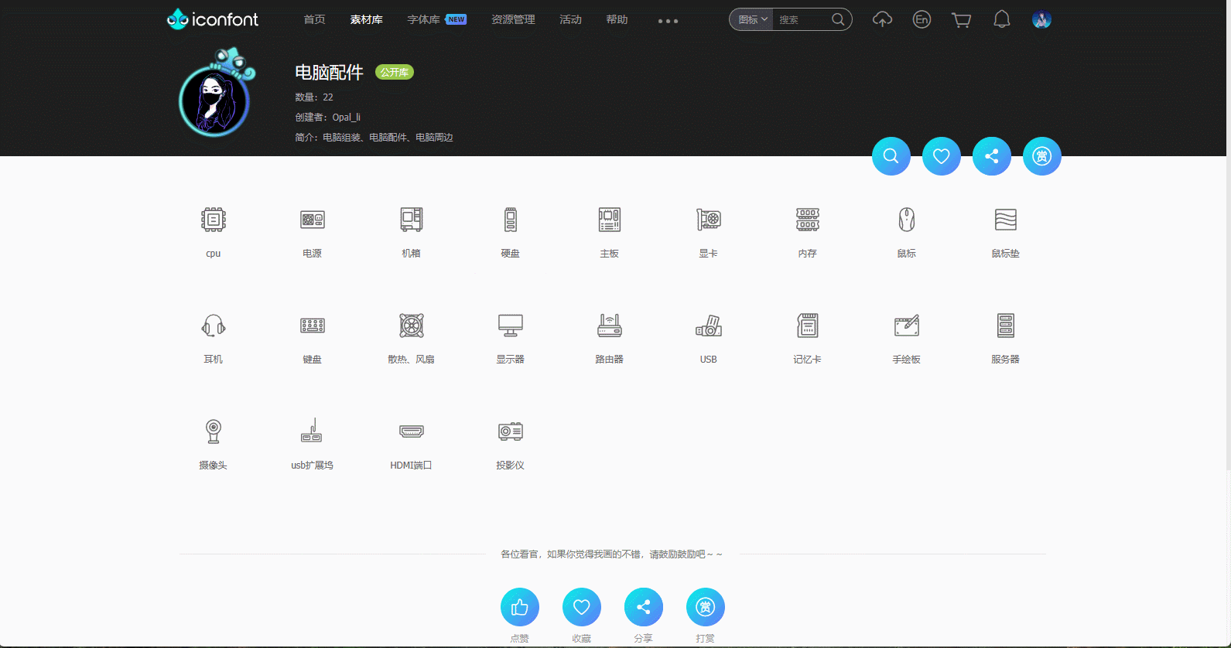Open the upload cloud icon in header
The image size is (1231, 648).
(x=882, y=20)
